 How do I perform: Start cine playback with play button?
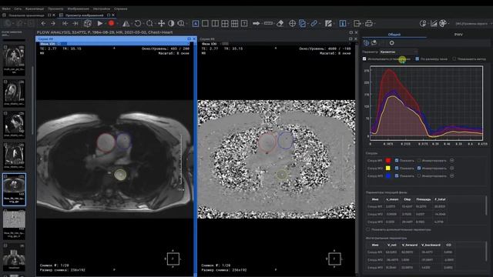pyautogui.click(x=99, y=24)
